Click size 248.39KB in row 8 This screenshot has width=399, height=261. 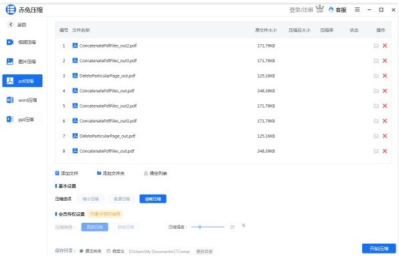(x=266, y=151)
